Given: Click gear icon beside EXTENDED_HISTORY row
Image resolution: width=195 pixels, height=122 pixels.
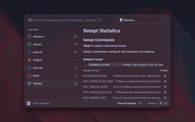Looking at the screenshot, I should tap(165, 76).
